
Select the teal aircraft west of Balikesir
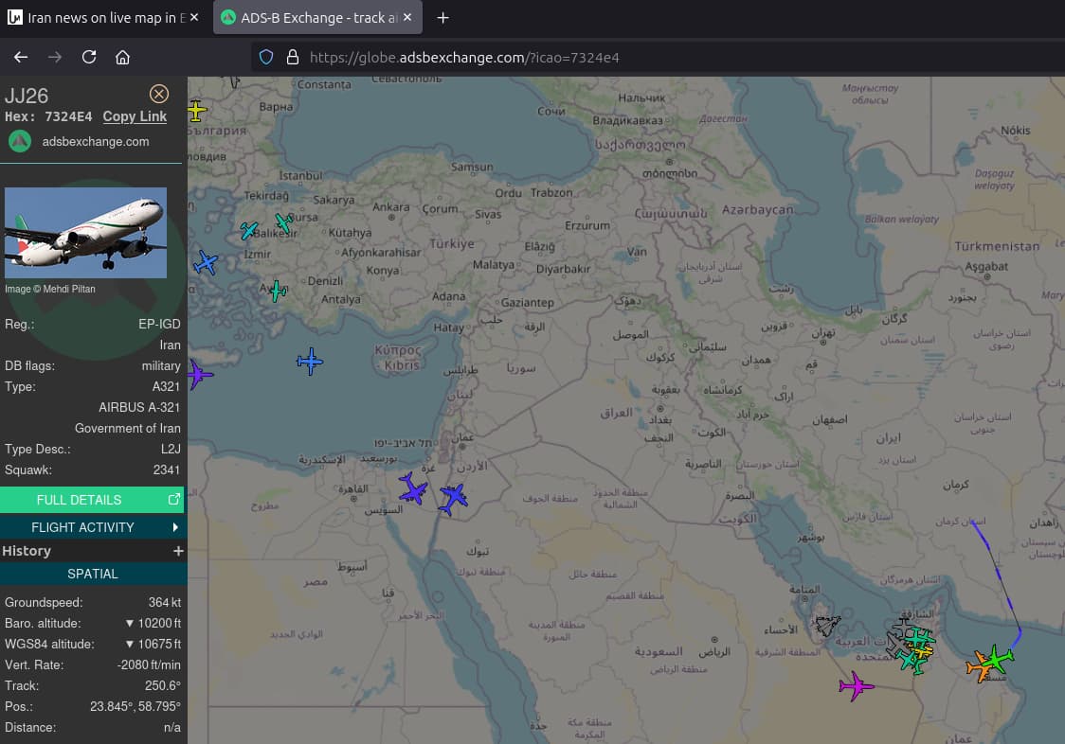(248, 230)
